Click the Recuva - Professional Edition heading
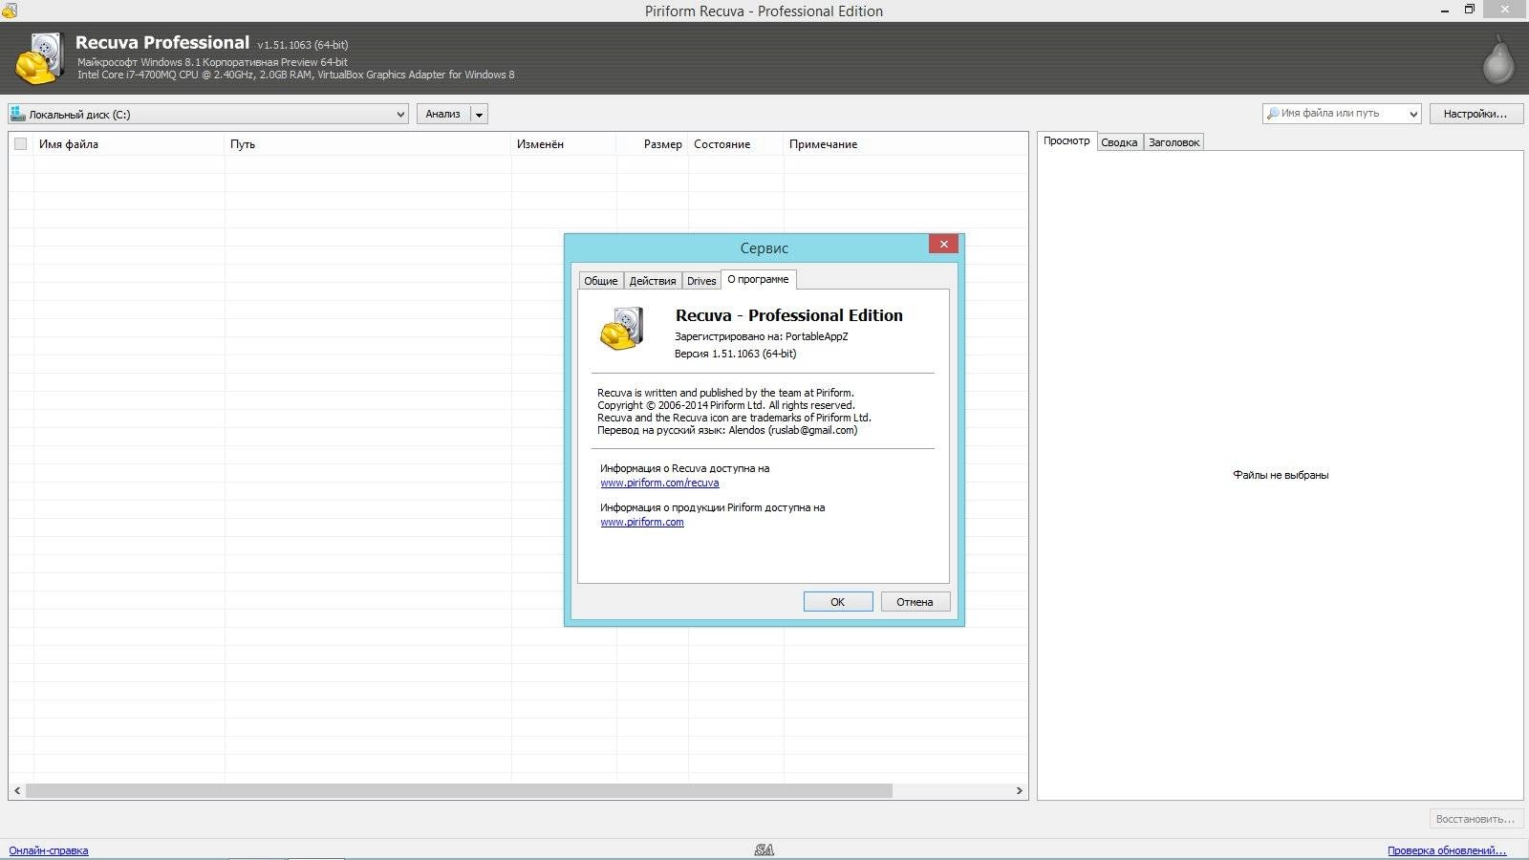 pos(789,315)
